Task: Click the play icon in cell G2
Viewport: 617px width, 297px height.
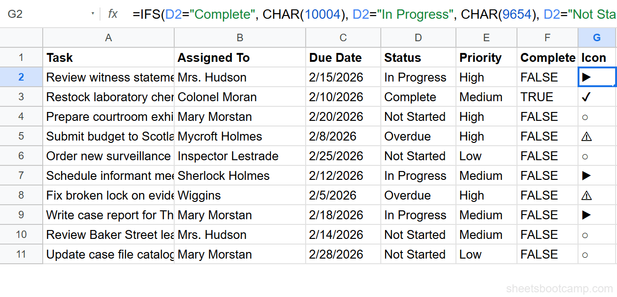Action: 585,77
